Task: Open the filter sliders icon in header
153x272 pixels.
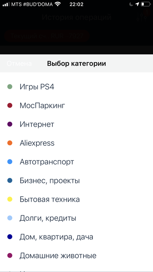Action: click(x=140, y=17)
